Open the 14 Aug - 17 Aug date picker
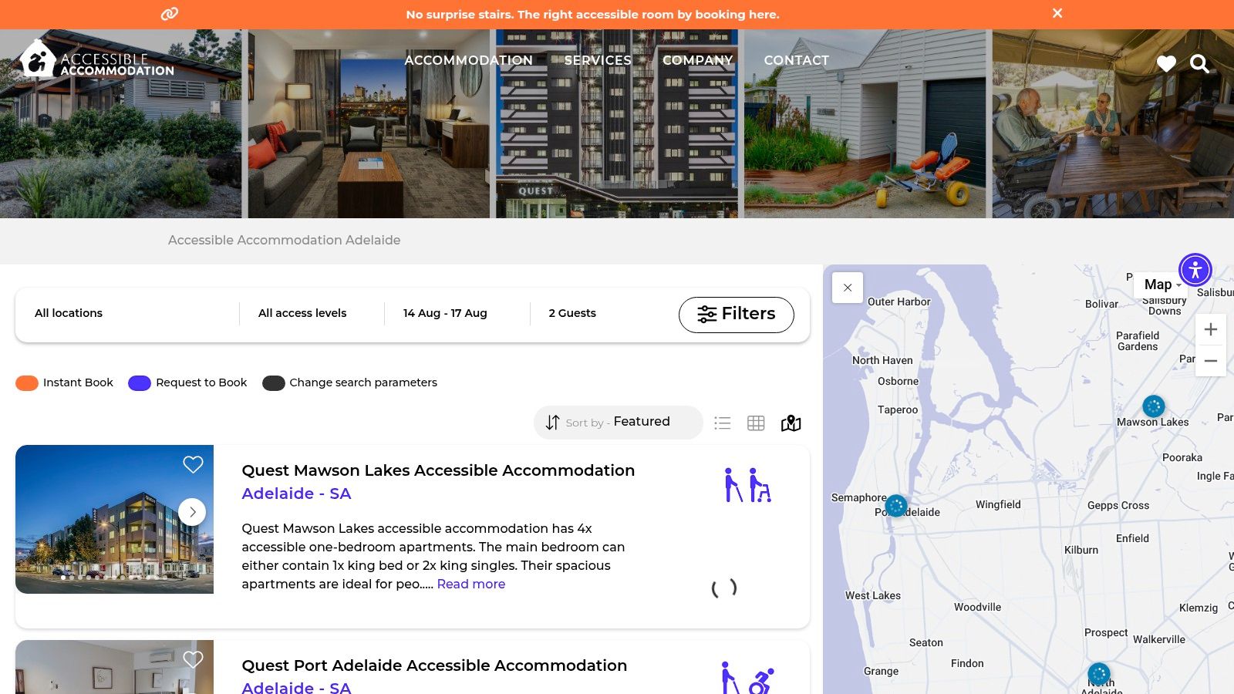 [457, 313]
